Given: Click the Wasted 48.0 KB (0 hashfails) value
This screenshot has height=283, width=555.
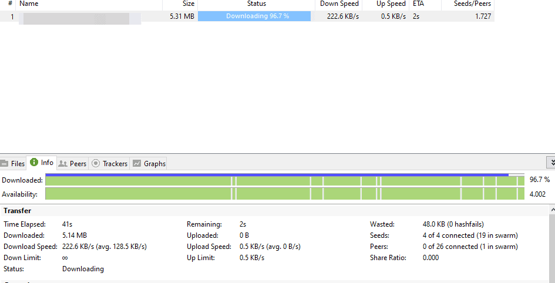Looking at the screenshot, I should (453, 224).
